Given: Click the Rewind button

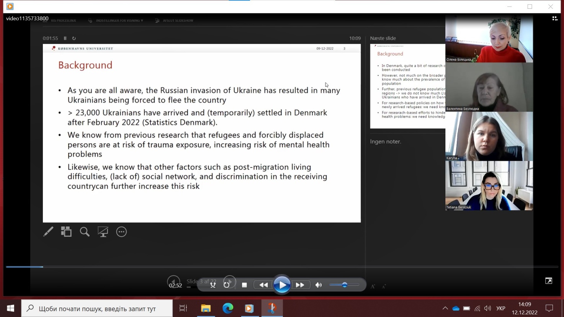Looking at the screenshot, I should click(x=263, y=285).
